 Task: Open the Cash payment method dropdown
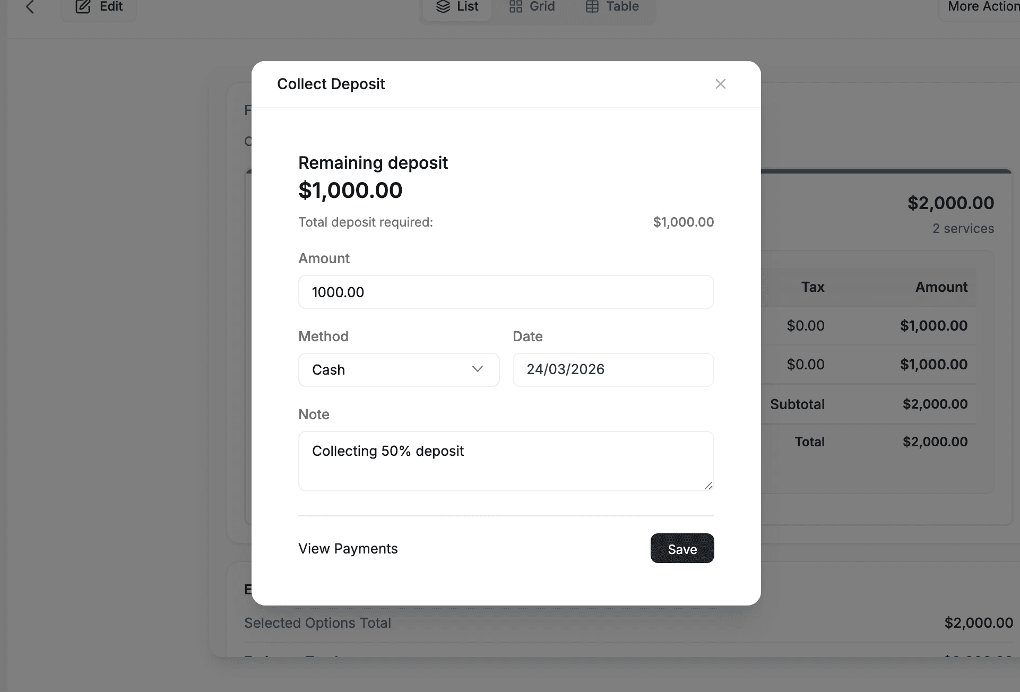coord(399,369)
